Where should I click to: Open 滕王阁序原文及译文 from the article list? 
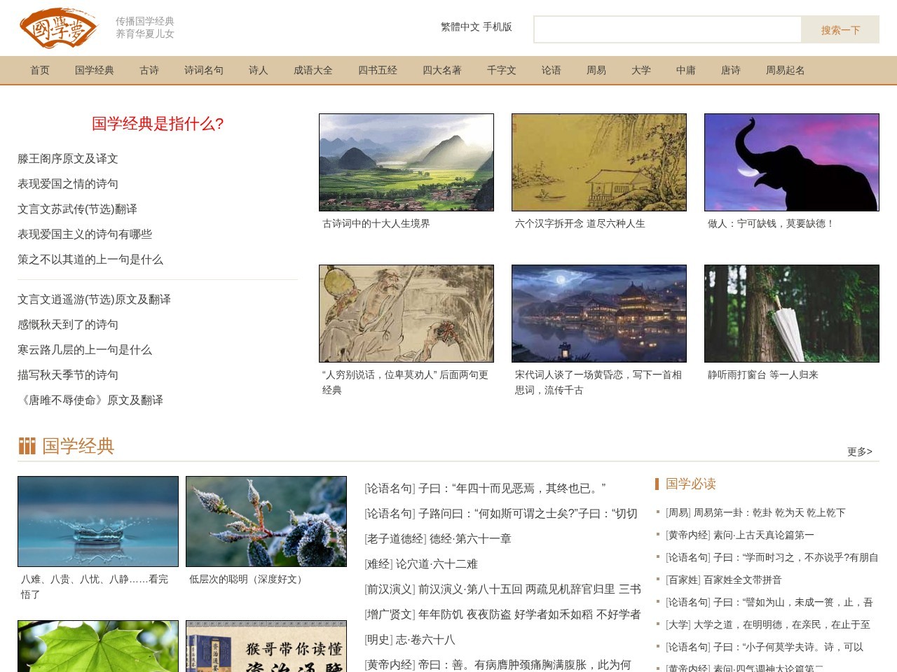point(69,158)
